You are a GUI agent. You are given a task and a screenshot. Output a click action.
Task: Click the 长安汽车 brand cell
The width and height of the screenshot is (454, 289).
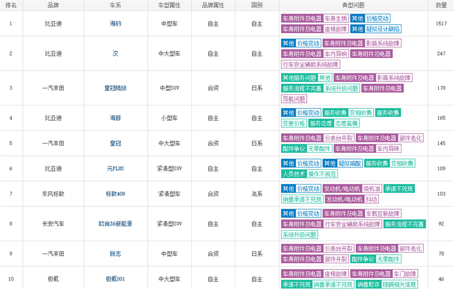coord(53,223)
